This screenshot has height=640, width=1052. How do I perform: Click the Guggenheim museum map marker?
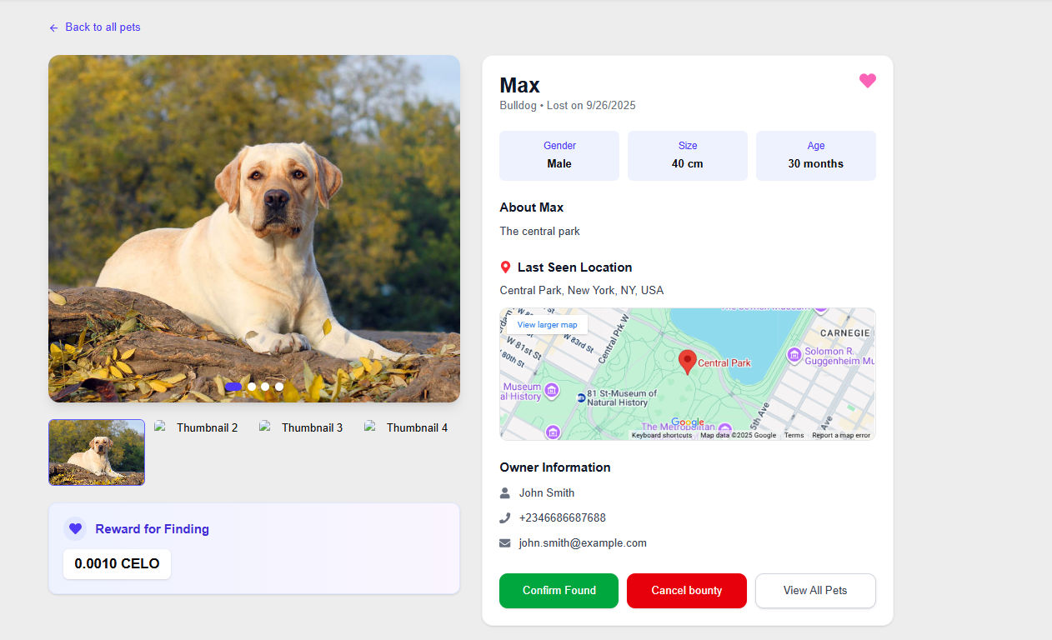pos(794,356)
